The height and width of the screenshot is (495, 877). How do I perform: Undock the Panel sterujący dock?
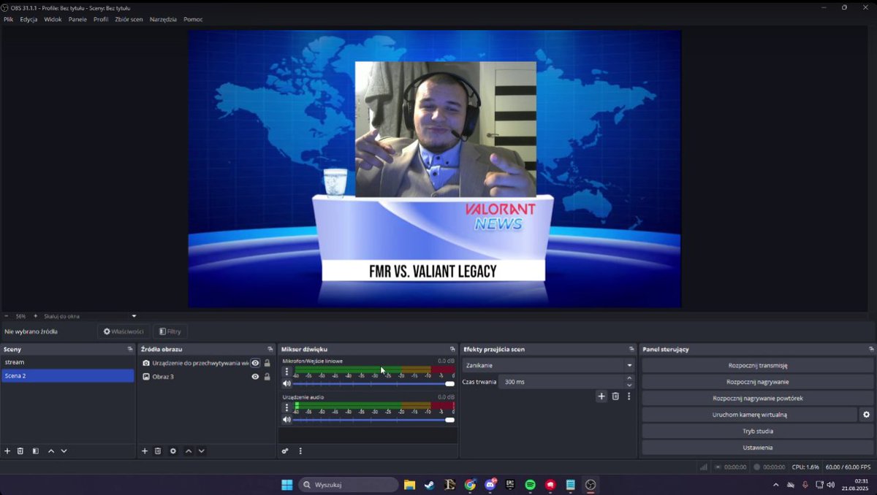(871, 350)
